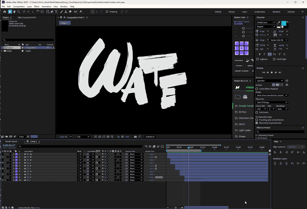The image size is (307, 209).
Task: Uncheck Move time to preview time
Action: point(257,123)
